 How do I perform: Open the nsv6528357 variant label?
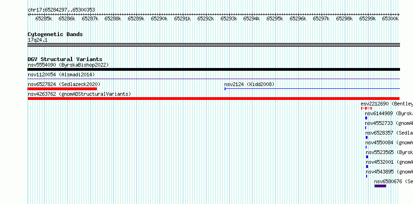[389, 133]
